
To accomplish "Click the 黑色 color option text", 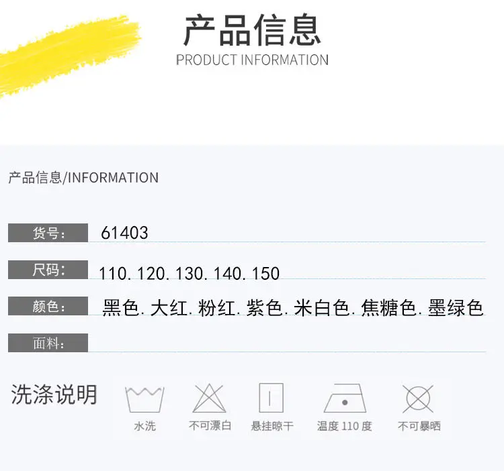I will pyautogui.click(x=120, y=308).
